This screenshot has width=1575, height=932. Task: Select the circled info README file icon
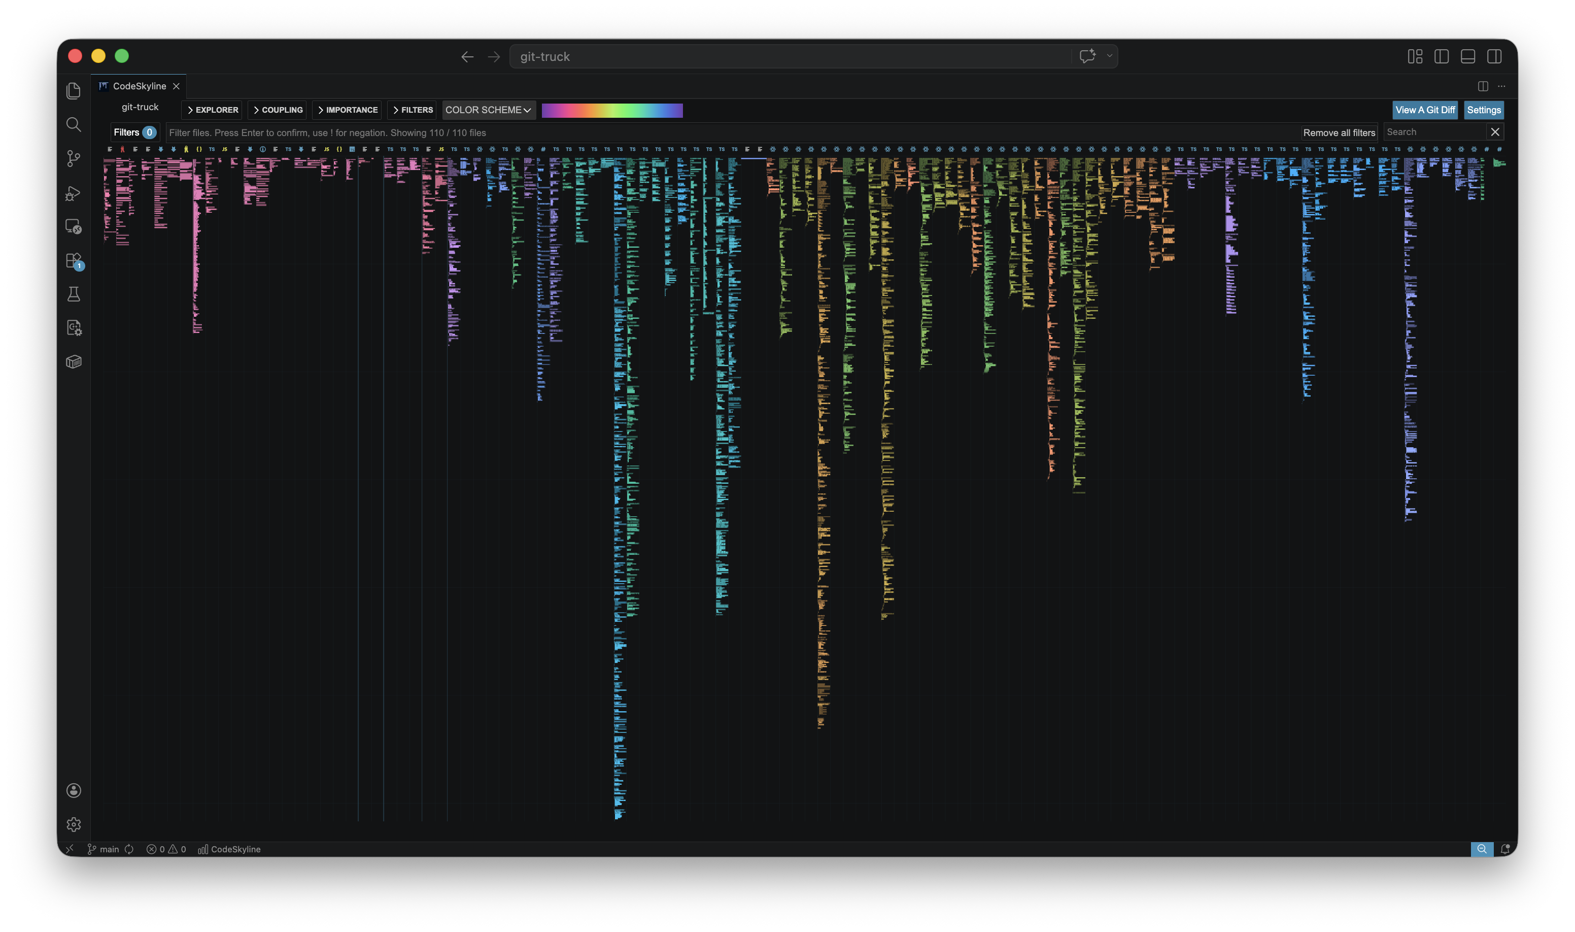click(262, 149)
